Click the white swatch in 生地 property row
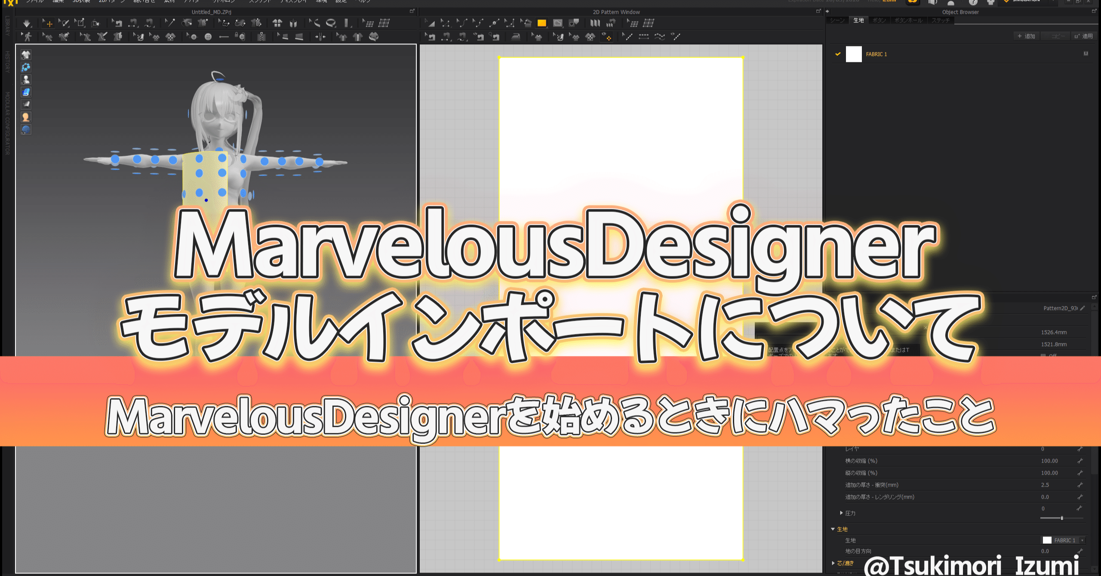Viewport: 1101px width, 576px height. pos(1047,540)
